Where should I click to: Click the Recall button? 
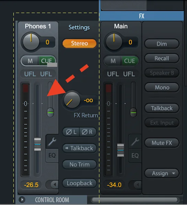[162, 58]
